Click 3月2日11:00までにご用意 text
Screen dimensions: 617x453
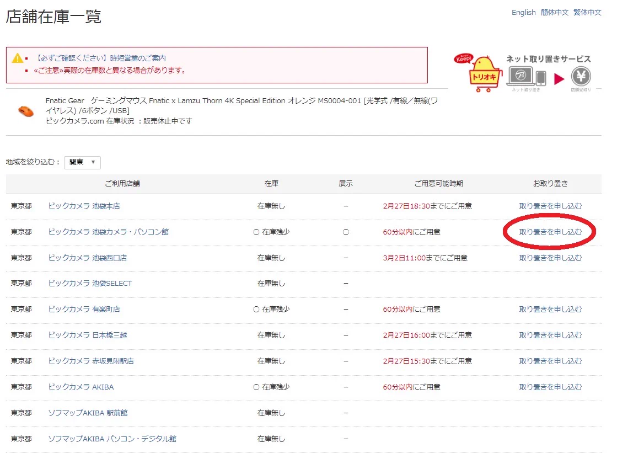[425, 258]
